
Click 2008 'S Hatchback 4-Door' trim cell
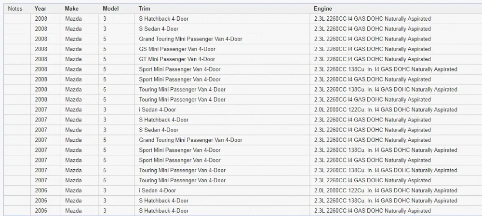coord(222,19)
